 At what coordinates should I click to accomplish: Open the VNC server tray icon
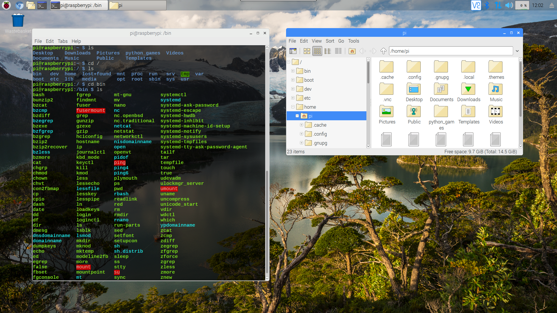tap(476, 5)
